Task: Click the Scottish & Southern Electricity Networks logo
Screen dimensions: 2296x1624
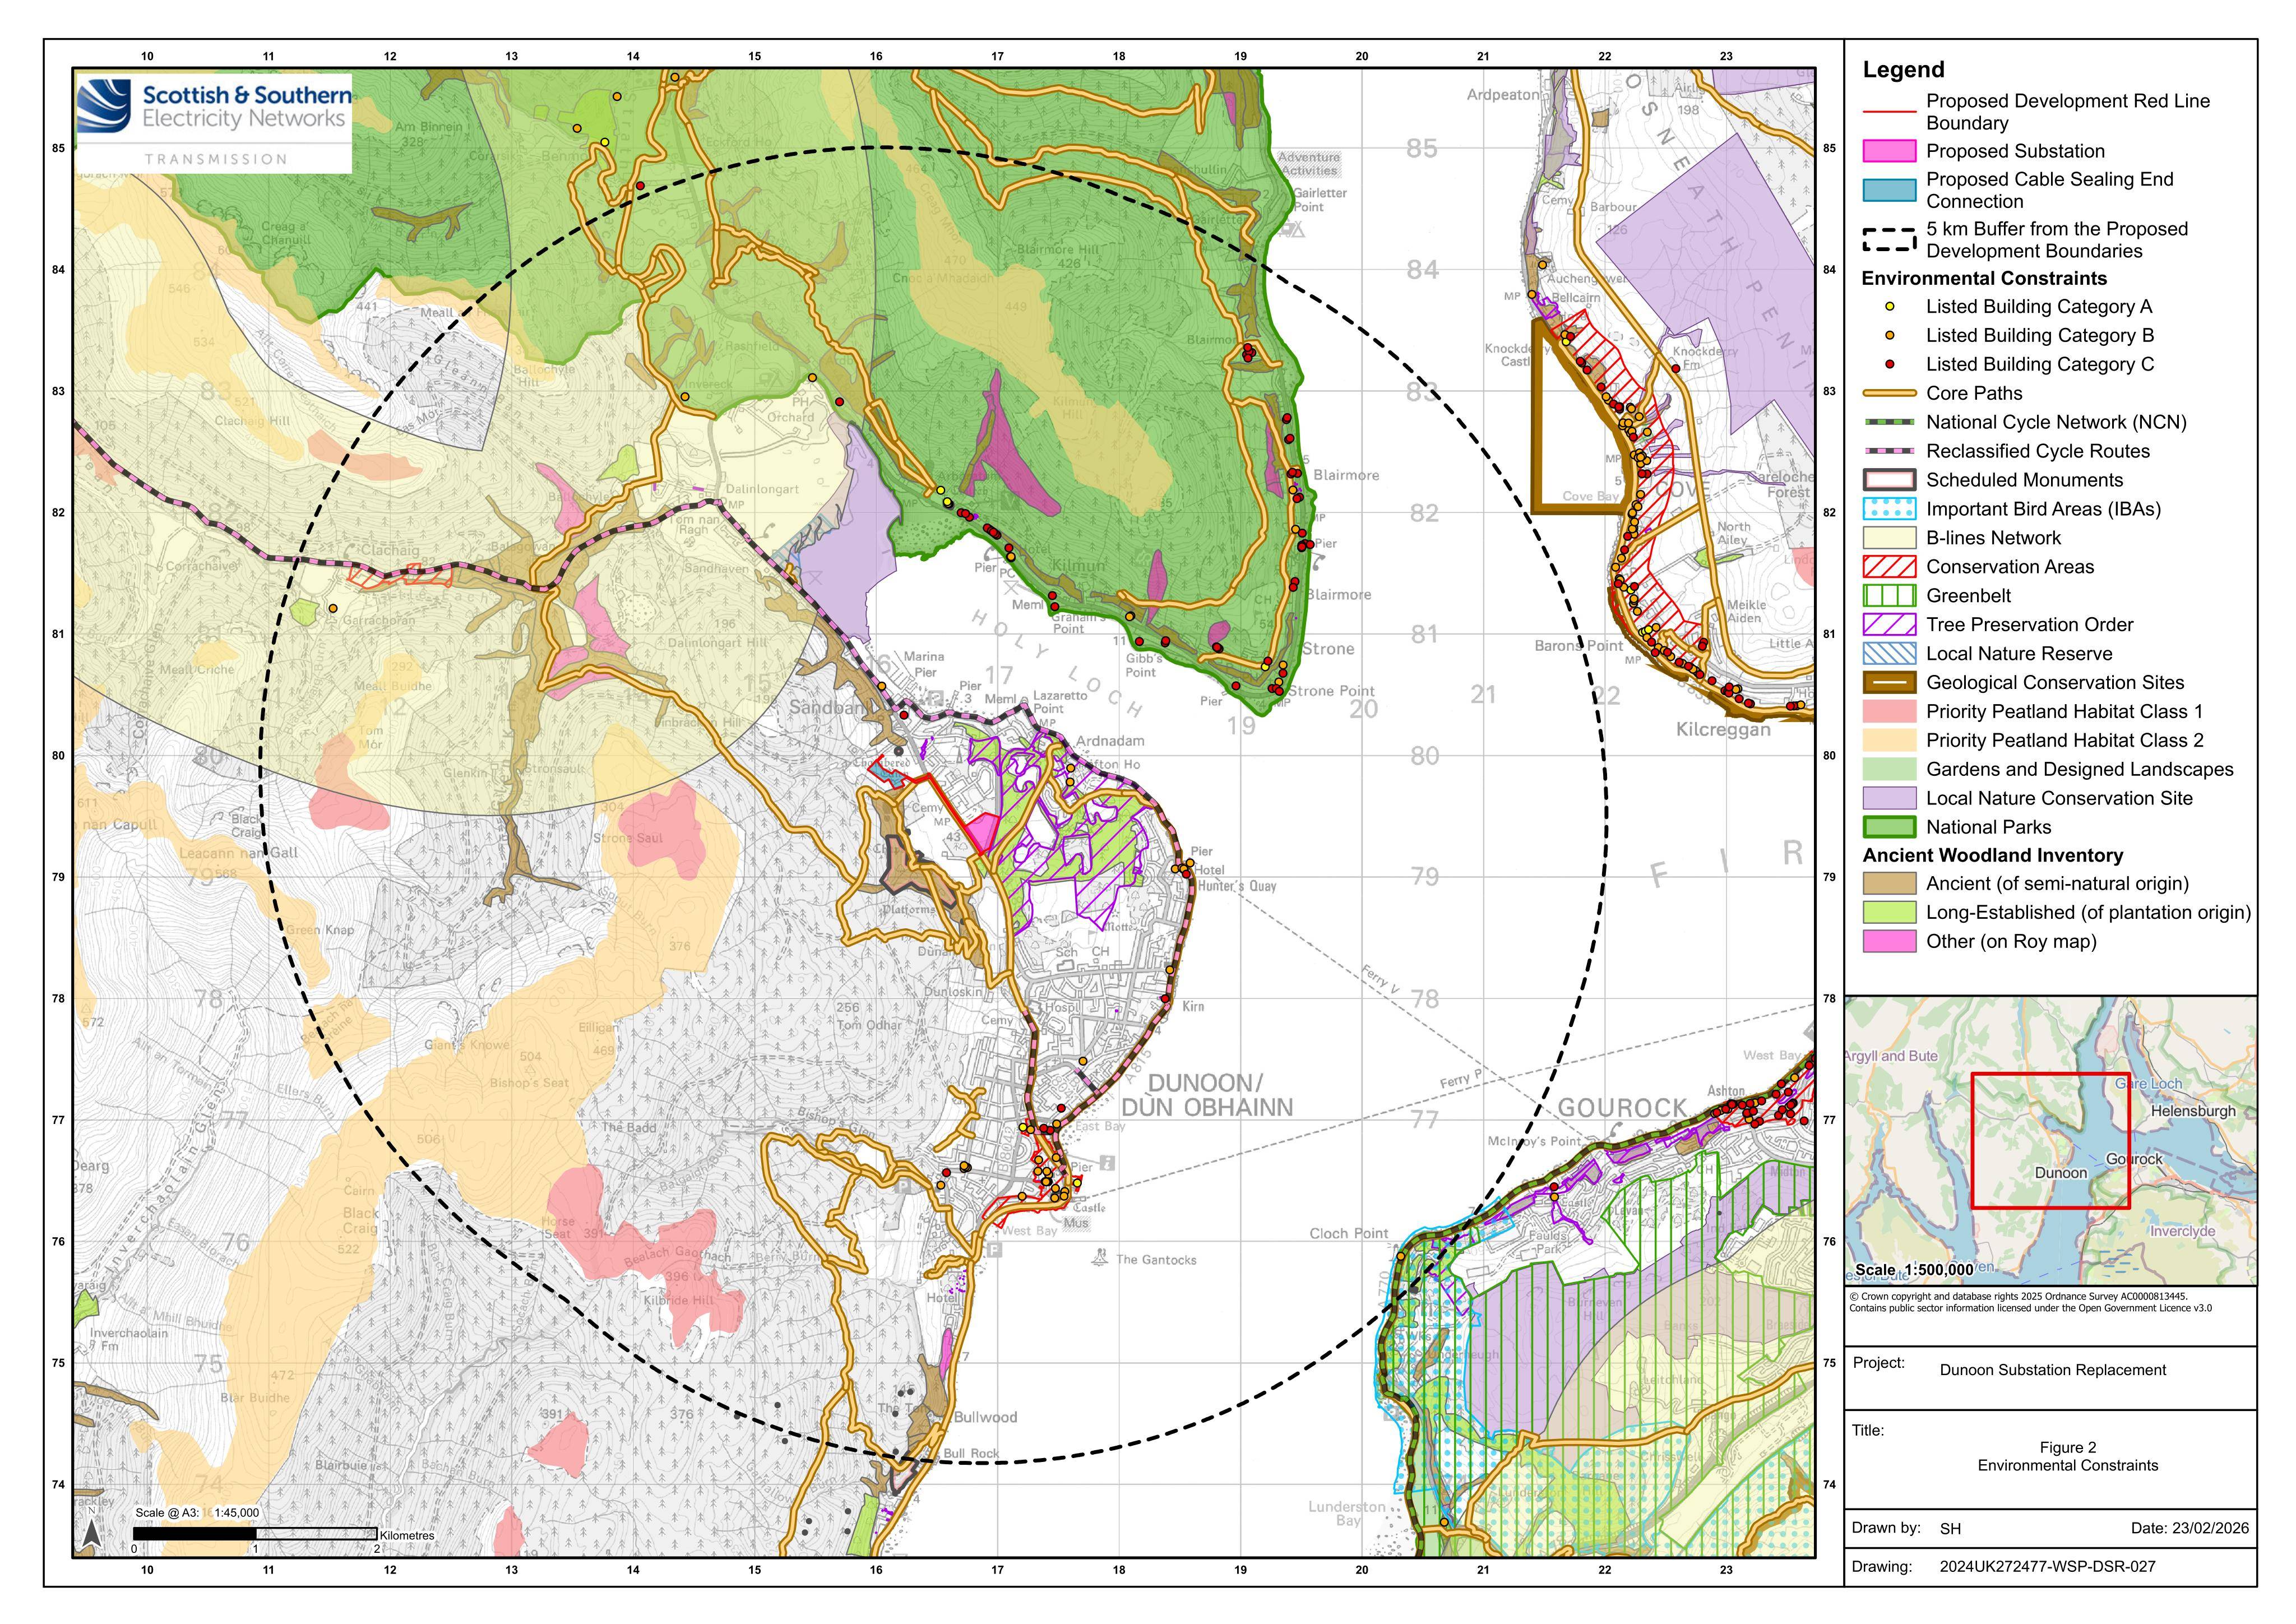Action: click(214, 122)
